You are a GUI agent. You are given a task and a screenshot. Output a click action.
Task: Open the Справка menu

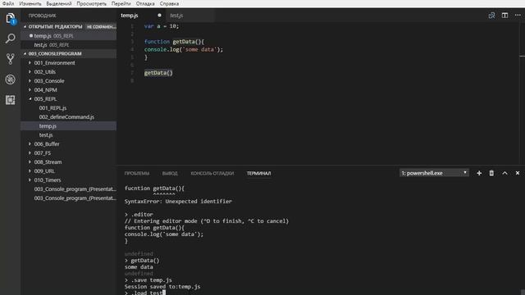(169, 3)
